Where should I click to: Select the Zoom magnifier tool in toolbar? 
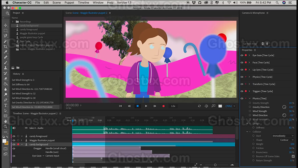pos(5,127)
